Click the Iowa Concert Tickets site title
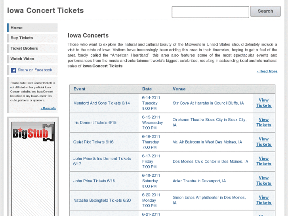The height and width of the screenshot is (216, 288). 46,11
